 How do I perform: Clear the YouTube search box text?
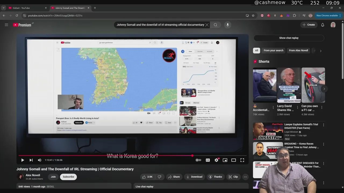(207, 25)
